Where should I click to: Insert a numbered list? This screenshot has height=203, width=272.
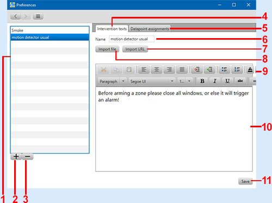click(237, 70)
